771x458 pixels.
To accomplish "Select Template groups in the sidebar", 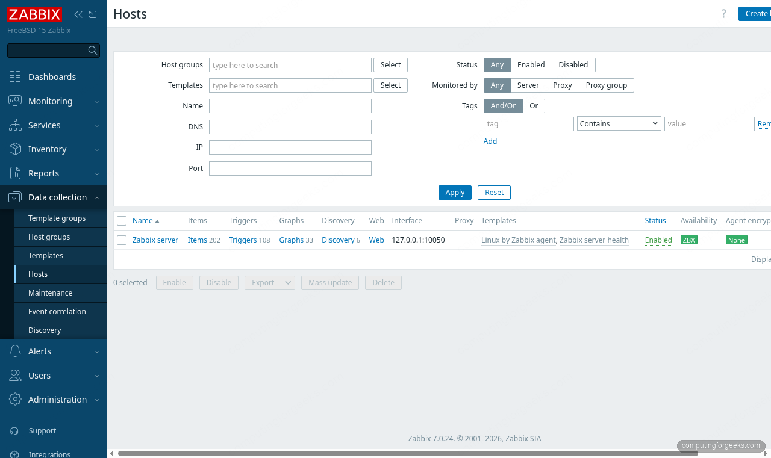I will (57, 218).
